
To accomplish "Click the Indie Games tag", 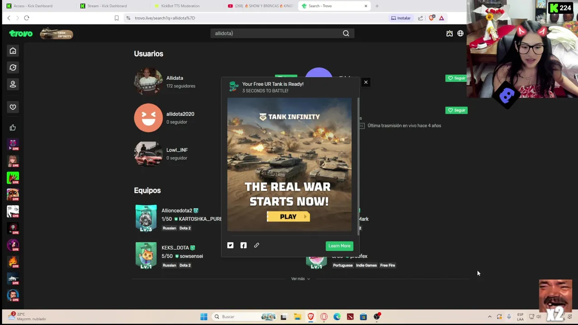I will [366, 265].
